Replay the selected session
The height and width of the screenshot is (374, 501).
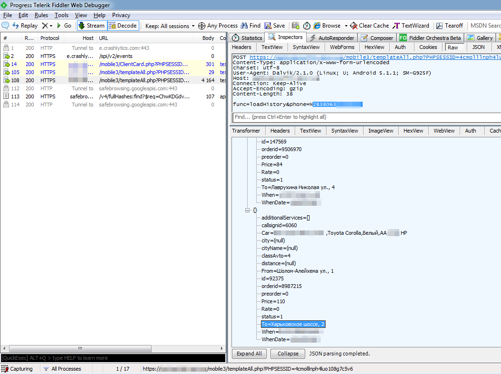coord(25,26)
